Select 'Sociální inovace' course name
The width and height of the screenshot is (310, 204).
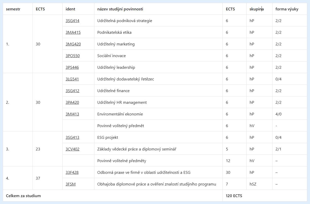click(x=111, y=56)
